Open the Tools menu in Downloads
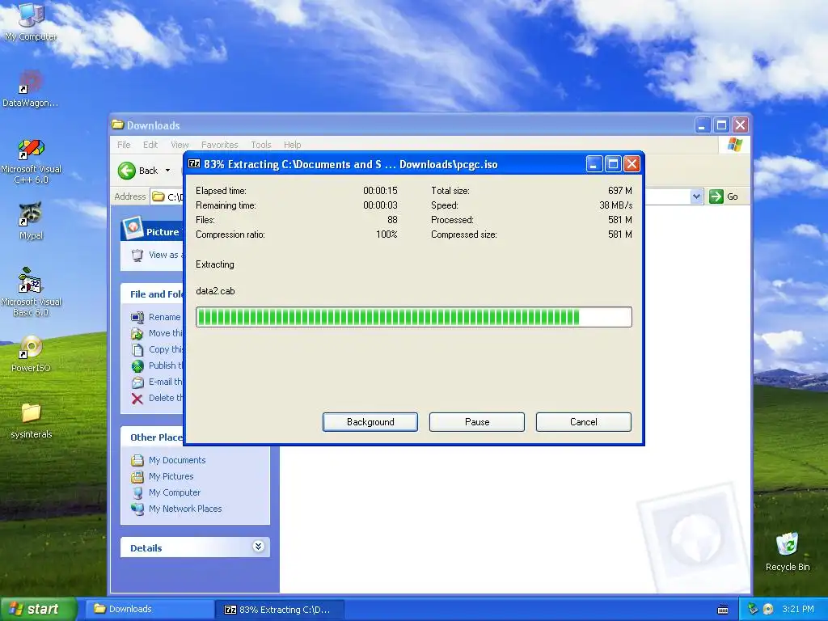 point(261,145)
